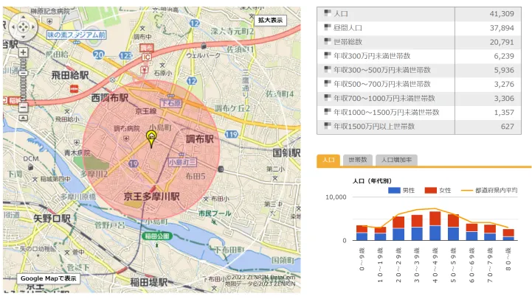
Task: Click the icon beside 人口 table row
Action: tap(328, 14)
